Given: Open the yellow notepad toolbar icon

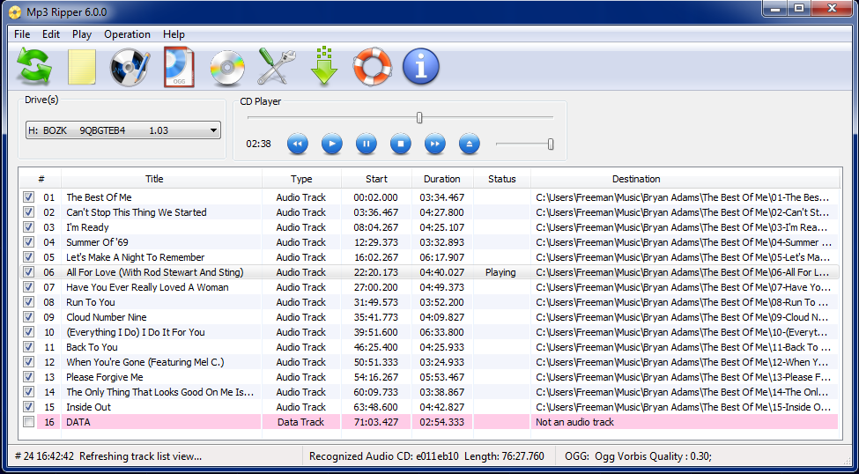Looking at the screenshot, I should (x=82, y=67).
